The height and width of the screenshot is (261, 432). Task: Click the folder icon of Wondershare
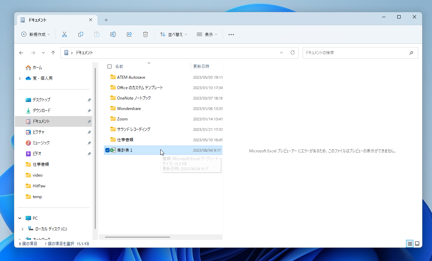pos(113,108)
